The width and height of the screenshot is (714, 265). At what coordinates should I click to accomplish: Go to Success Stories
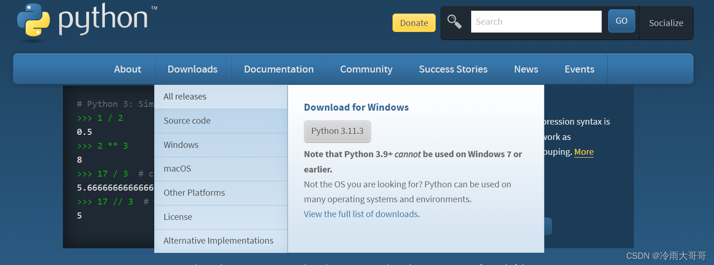tap(453, 69)
